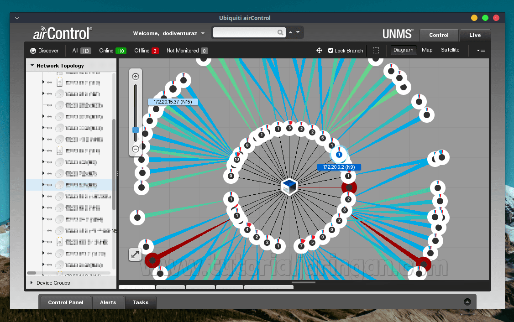Open the Alerts tab

[108, 302]
